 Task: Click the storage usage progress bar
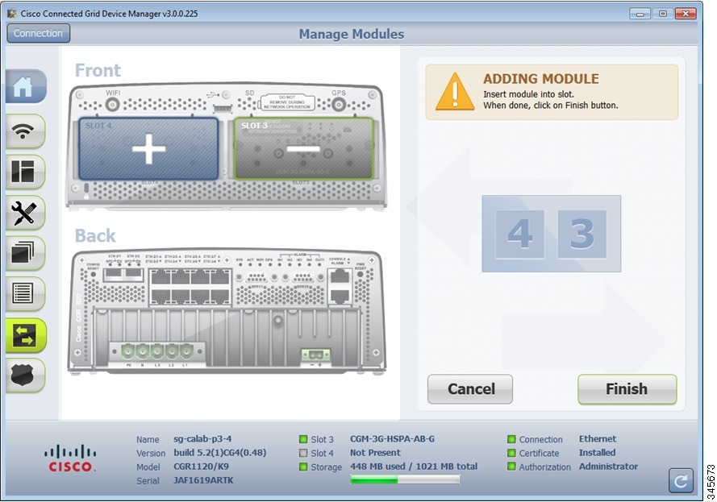(x=405, y=479)
